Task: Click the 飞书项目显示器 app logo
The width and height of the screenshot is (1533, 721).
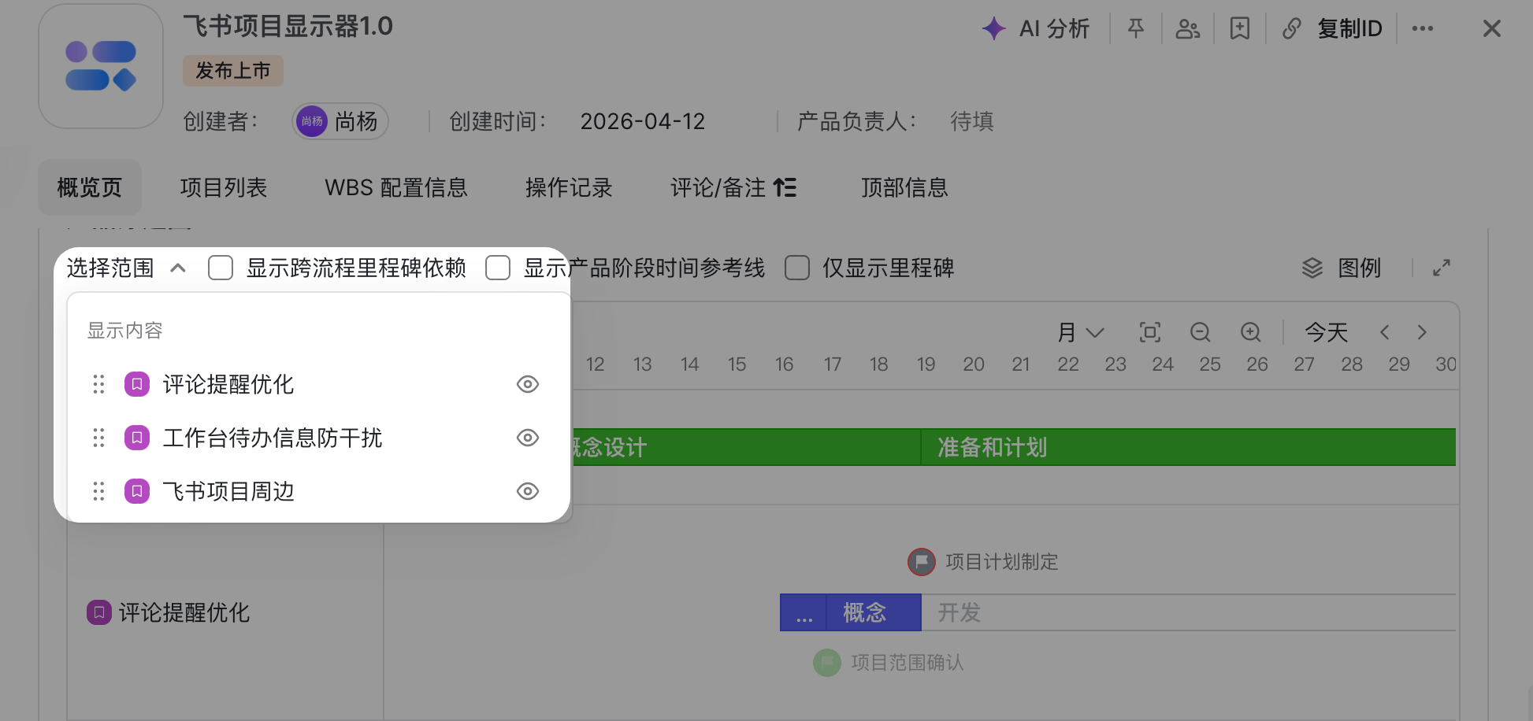Action: click(101, 66)
